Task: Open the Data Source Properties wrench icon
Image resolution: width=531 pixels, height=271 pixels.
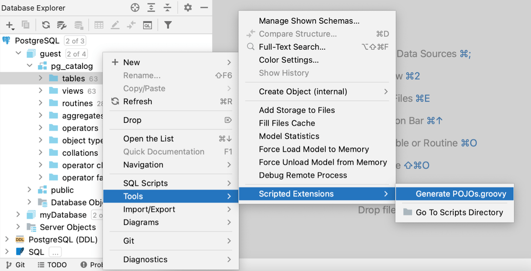Action: pos(62,25)
